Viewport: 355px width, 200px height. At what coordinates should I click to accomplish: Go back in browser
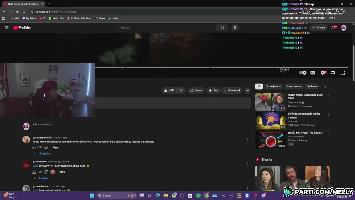click(4, 12)
